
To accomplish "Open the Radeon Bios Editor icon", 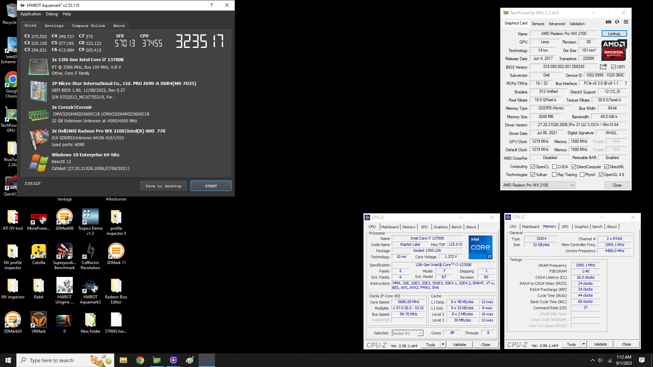I will click(x=116, y=291).
